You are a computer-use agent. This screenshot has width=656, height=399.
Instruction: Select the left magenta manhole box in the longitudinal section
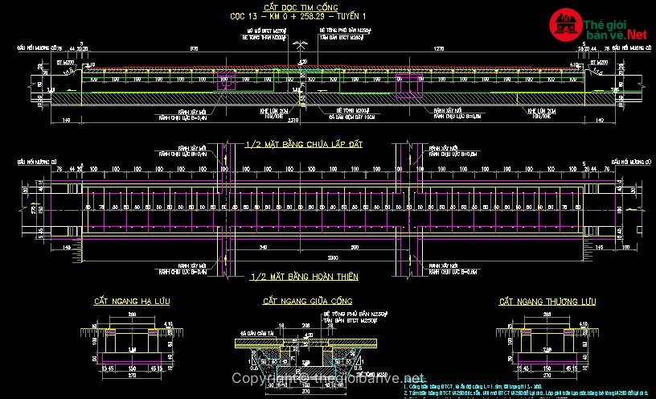pyautogui.click(x=224, y=81)
